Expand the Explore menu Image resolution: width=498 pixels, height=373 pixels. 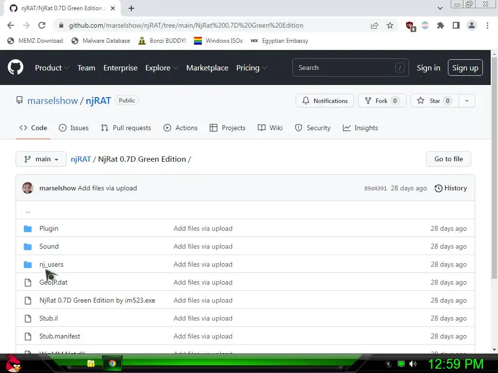[x=161, y=68]
